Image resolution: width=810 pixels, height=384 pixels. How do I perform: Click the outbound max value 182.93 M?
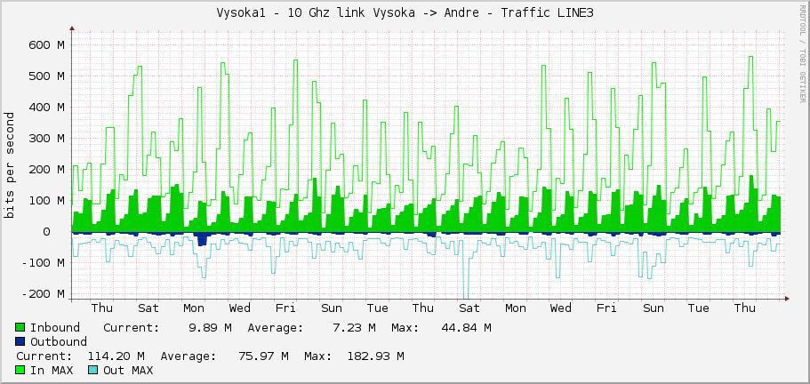pyautogui.click(x=374, y=356)
